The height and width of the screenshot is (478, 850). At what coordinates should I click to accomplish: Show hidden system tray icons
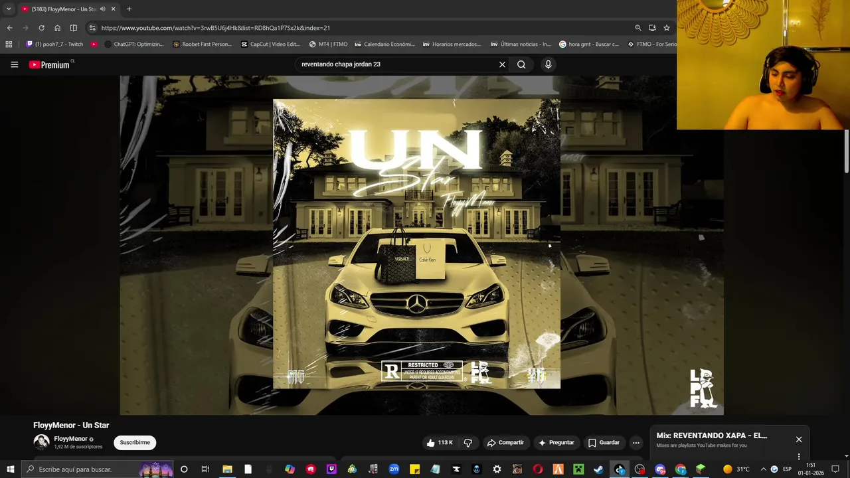click(763, 469)
